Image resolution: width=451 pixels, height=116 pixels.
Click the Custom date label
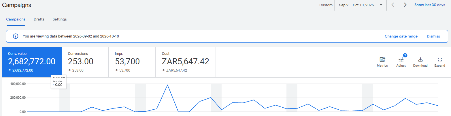[x=326, y=5]
